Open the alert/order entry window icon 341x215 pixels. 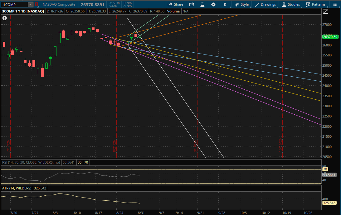click(x=192, y=4)
